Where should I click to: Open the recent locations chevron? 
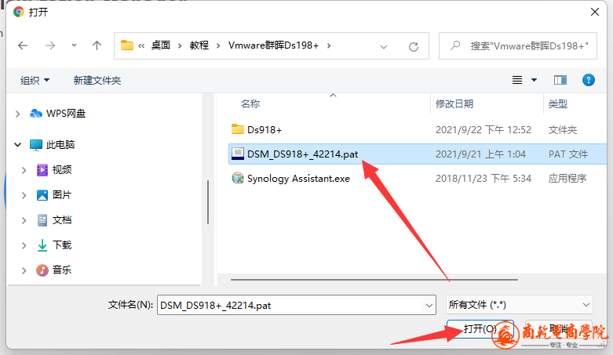(74, 45)
